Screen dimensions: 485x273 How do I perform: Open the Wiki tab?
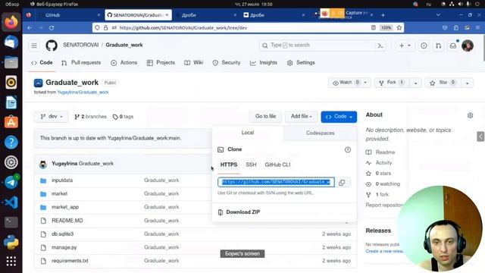[194, 62]
